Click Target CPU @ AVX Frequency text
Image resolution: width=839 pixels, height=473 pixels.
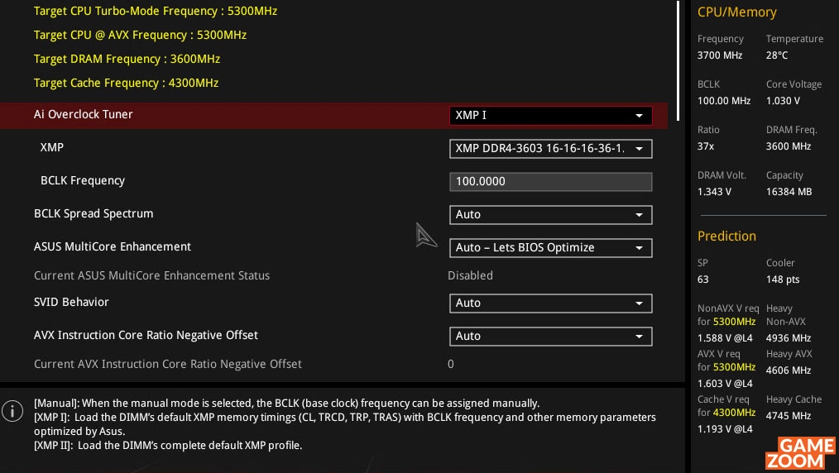pyautogui.click(x=140, y=36)
